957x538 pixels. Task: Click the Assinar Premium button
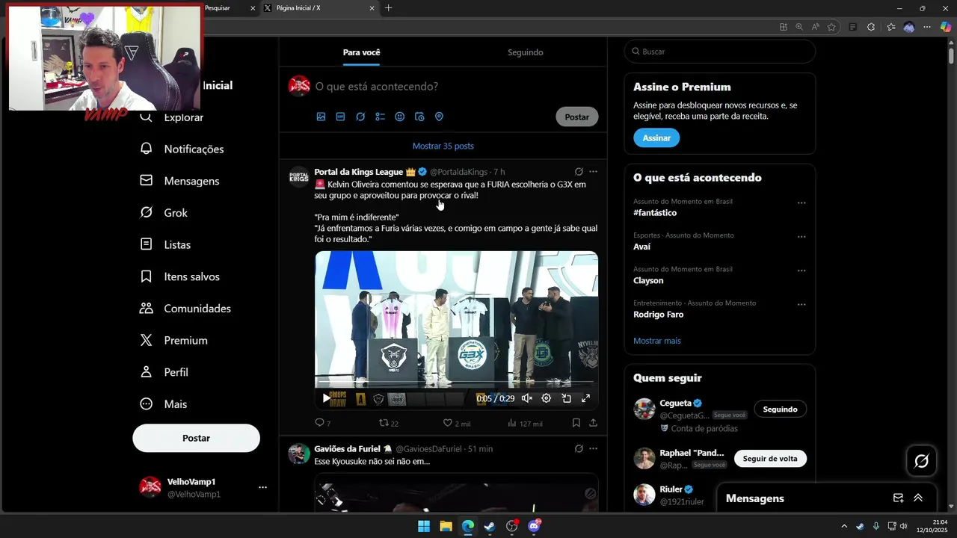pyautogui.click(x=656, y=138)
